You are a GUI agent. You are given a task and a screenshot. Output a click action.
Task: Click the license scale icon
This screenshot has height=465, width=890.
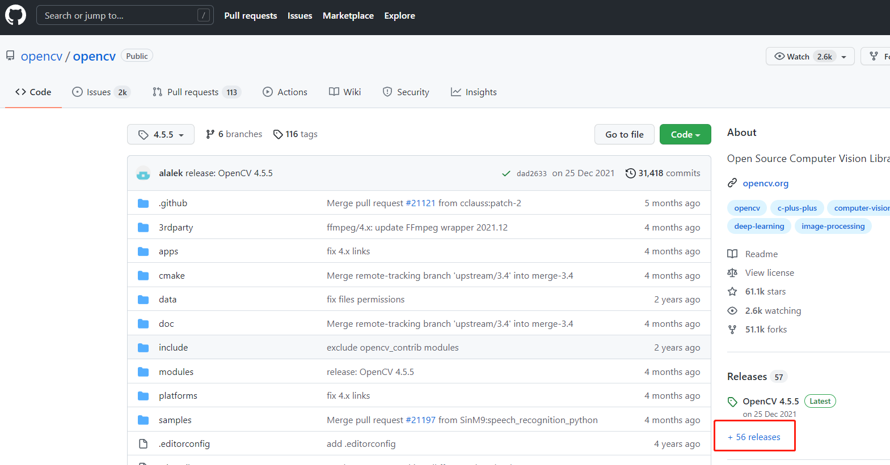click(x=732, y=273)
